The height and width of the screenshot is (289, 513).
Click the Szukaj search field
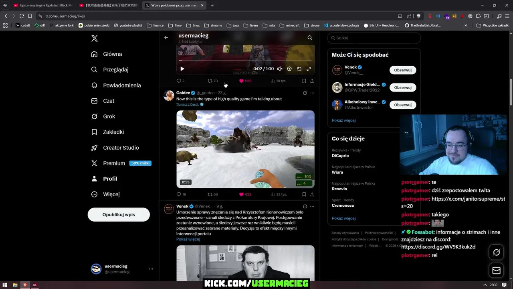[x=374, y=38]
